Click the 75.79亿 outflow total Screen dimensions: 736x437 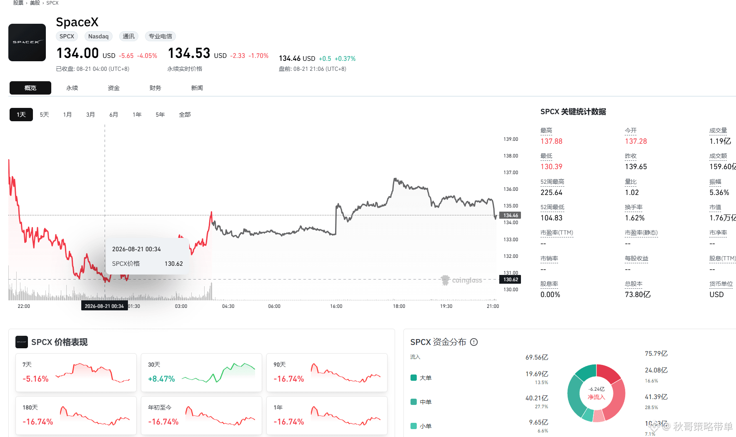656,354
